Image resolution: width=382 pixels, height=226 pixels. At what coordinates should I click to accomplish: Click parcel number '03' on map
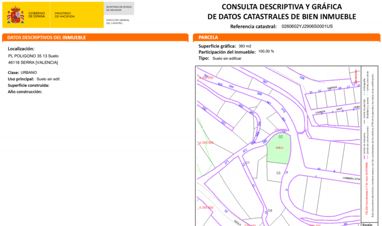tap(278, 173)
